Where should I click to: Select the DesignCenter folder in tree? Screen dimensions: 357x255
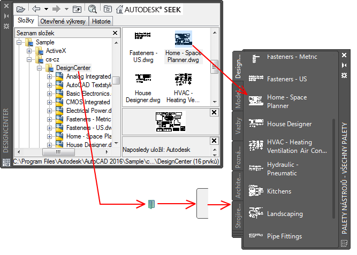tap(73, 68)
